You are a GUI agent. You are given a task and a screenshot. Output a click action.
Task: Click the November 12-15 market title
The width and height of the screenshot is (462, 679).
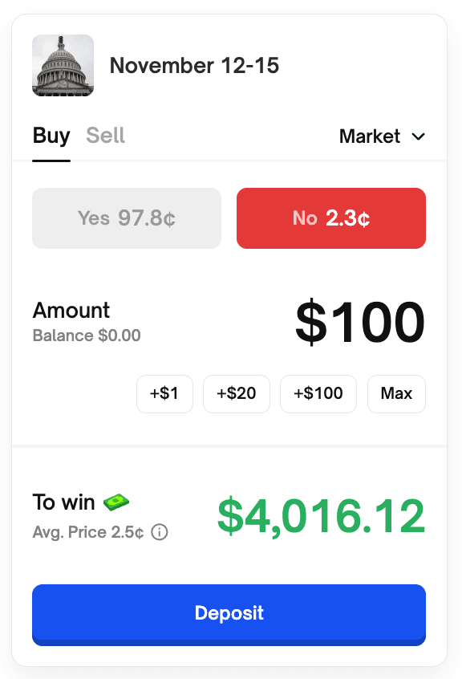point(194,65)
